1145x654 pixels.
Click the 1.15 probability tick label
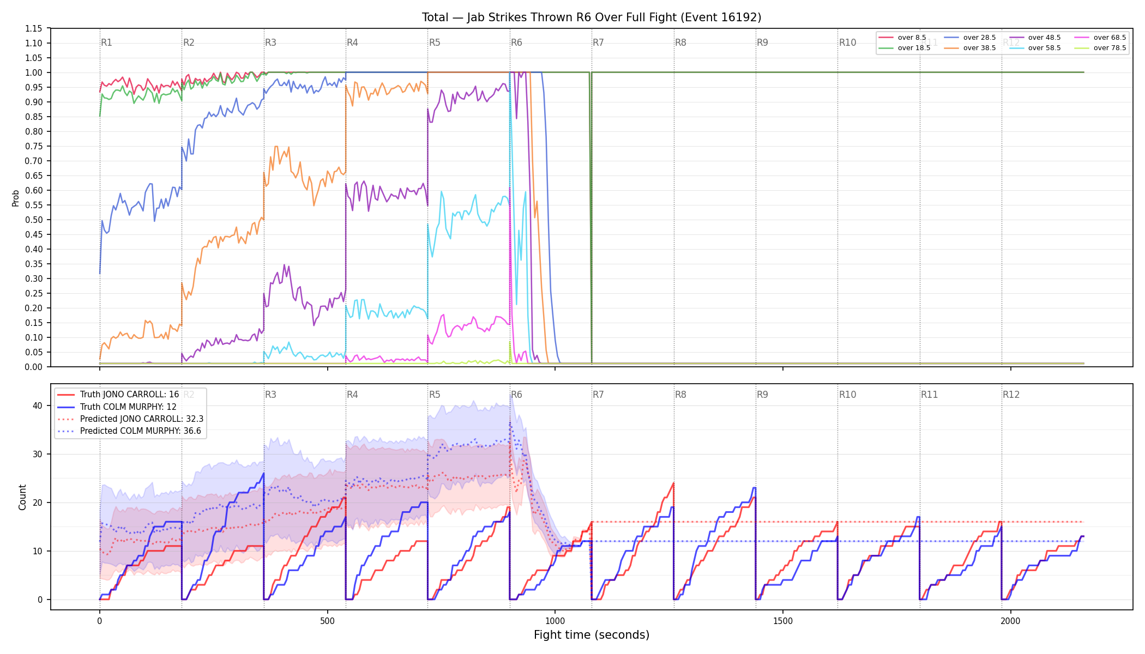pyautogui.click(x=34, y=28)
